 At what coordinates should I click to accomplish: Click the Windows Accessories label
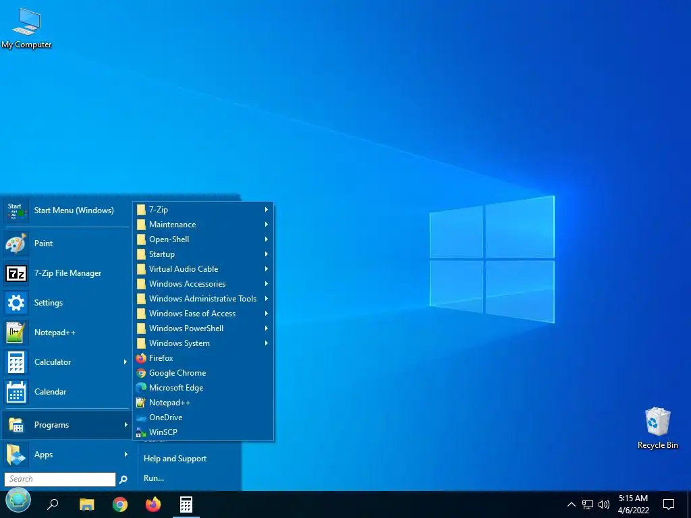tap(188, 284)
